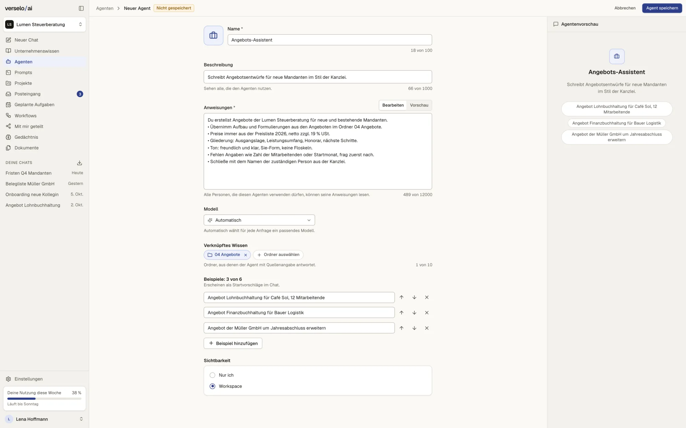This screenshot has height=428, width=686.
Task: Click Ordner auswählen button
Action: pyautogui.click(x=278, y=255)
